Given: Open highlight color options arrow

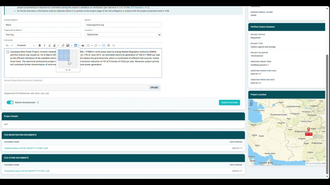Looking at the screenshot, I should (58, 45).
